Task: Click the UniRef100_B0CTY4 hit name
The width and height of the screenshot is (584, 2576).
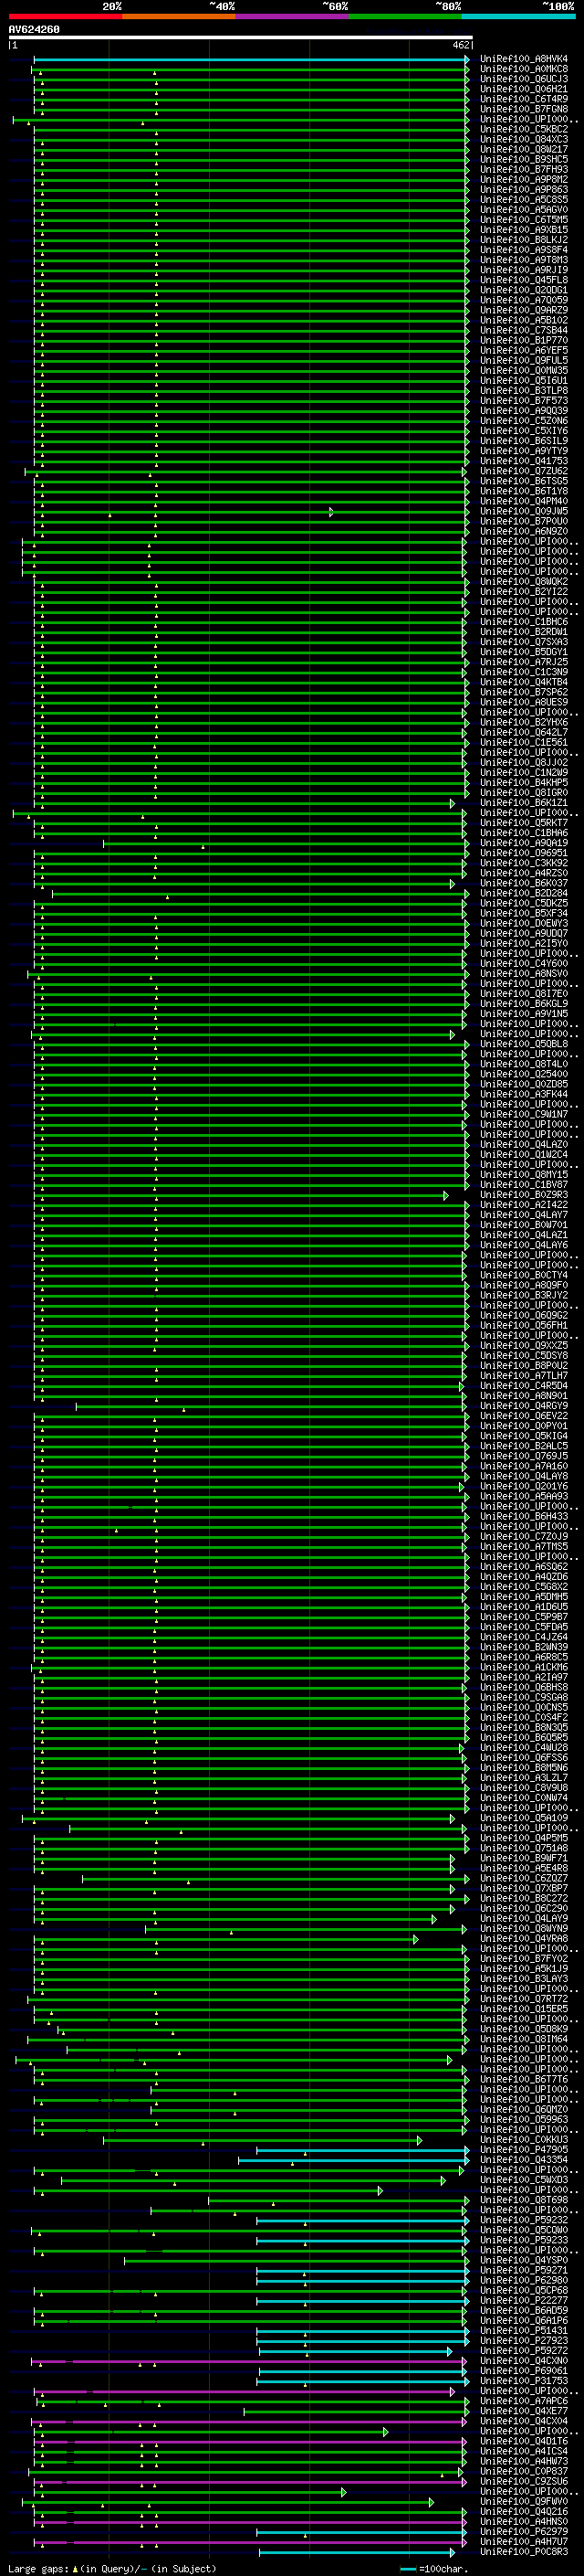Action: coord(524,1275)
